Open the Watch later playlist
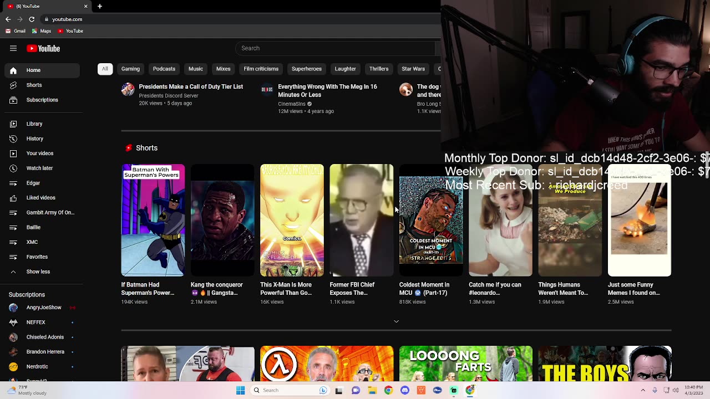The width and height of the screenshot is (710, 399). click(x=42, y=168)
